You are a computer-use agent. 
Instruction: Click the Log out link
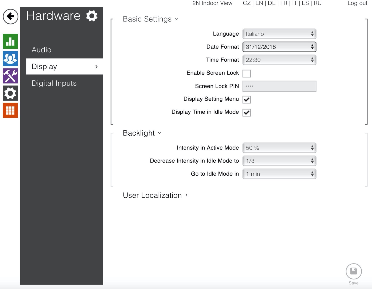[x=357, y=3]
